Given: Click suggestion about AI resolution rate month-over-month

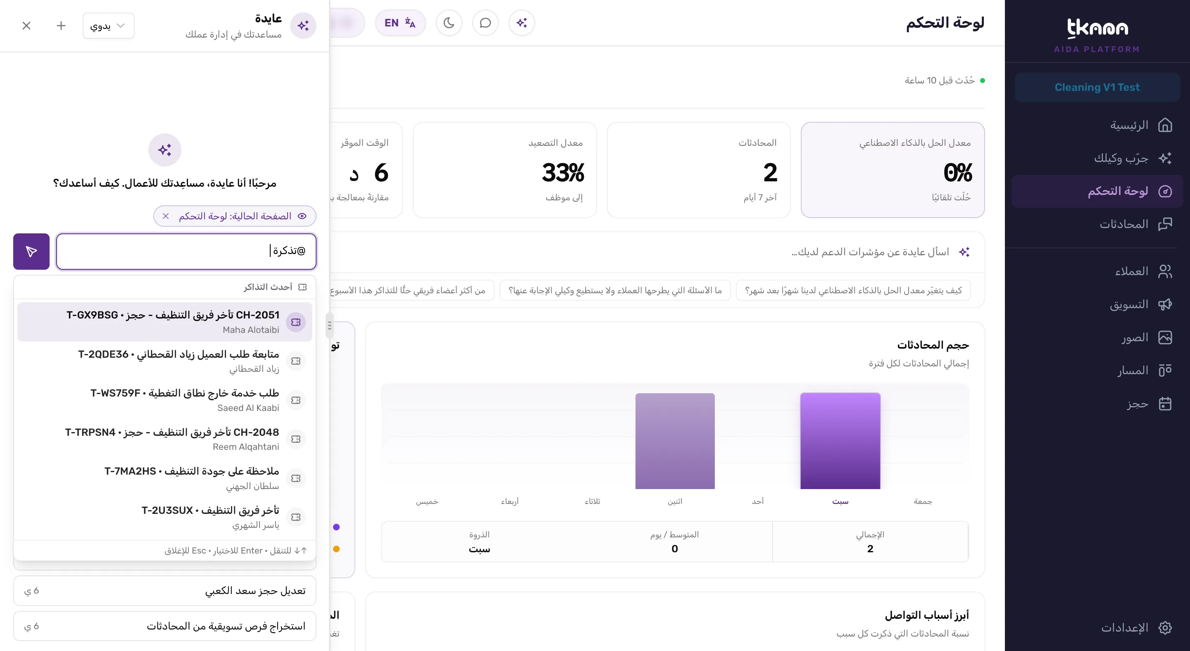Looking at the screenshot, I should pyautogui.click(x=853, y=290).
